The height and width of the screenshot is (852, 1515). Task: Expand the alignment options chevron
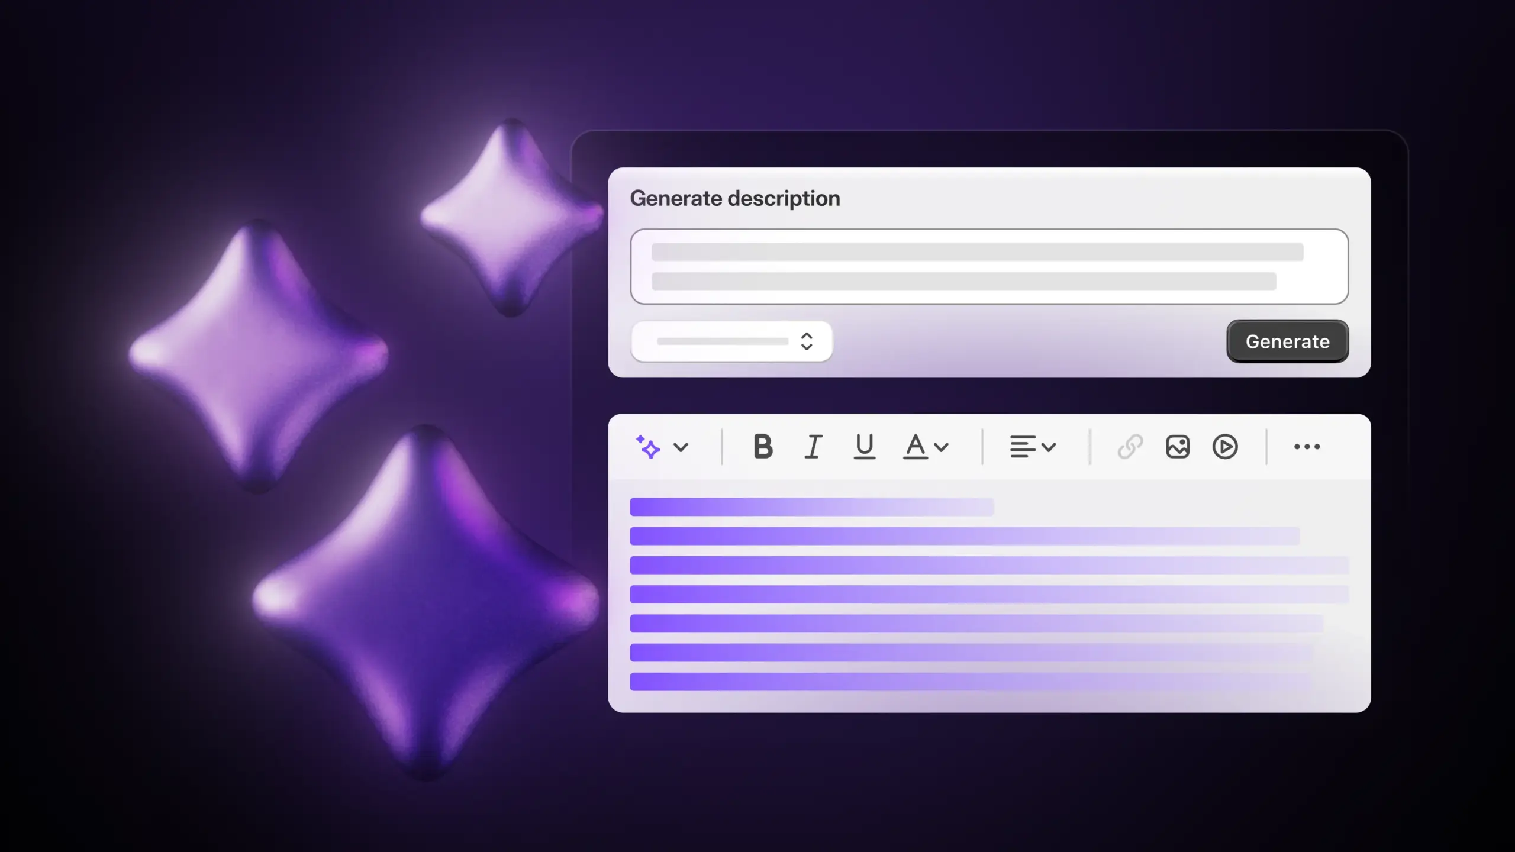point(1049,447)
